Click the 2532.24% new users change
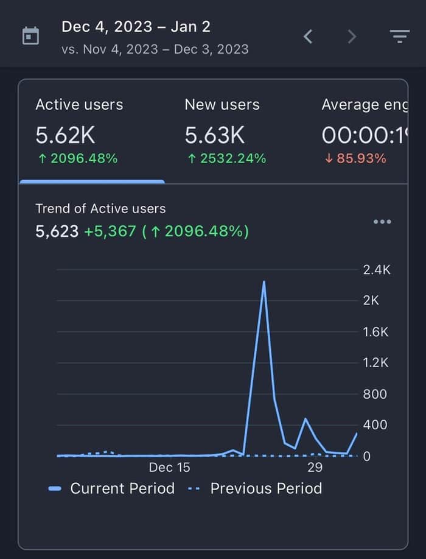426x559 pixels. (227, 158)
